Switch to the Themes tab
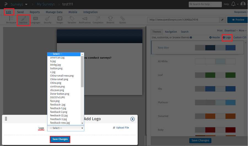248x146 pixels. coord(157,32)
